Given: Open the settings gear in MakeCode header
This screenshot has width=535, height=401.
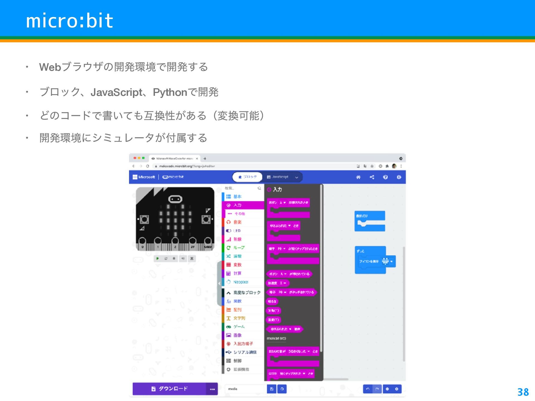Looking at the screenshot, I should 399,177.
